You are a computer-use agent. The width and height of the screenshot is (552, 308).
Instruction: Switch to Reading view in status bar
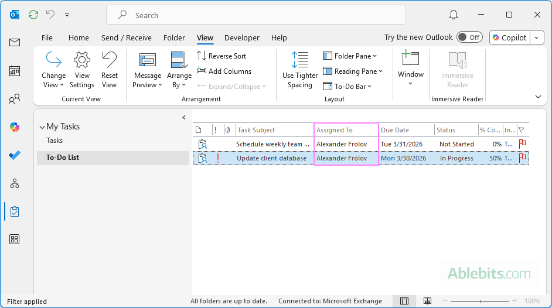point(427,300)
